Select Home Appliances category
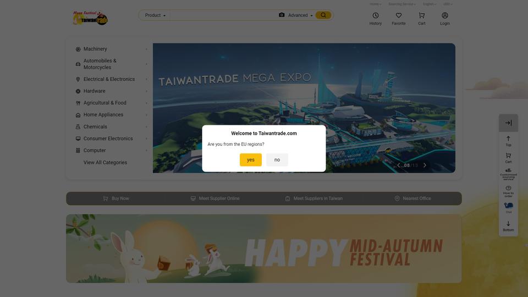The width and height of the screenshot is (528, 297). [x=103, y=114]
